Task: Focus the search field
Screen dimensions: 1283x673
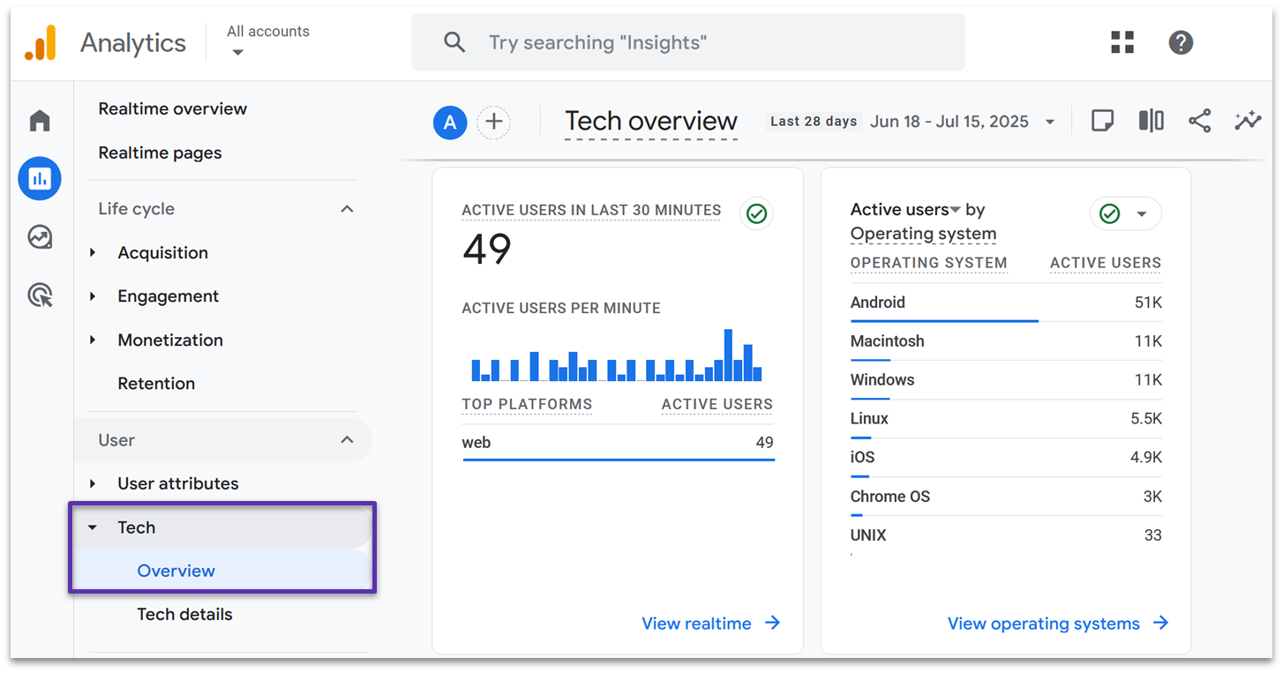Action: pyautogui.click(x=687, y=42)
